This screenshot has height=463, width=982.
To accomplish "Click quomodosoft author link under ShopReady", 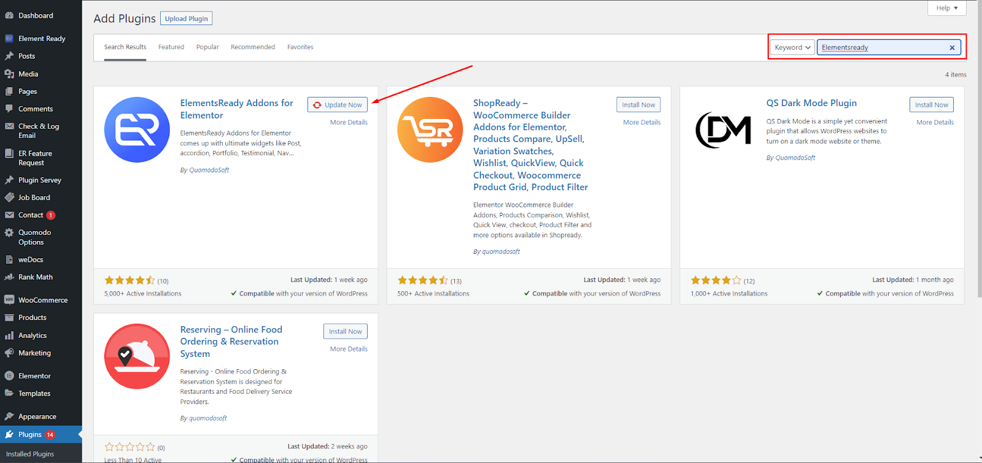I will 501,251.
